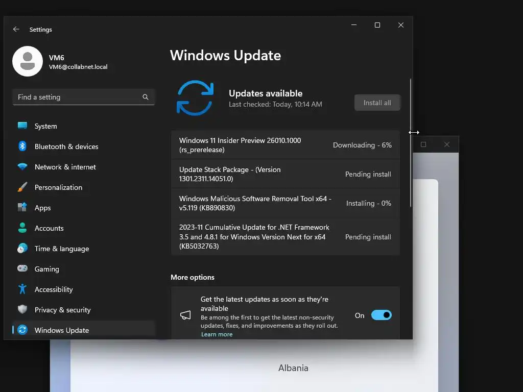This screenshot has width=523, height=392.
Task: Select the Windows 11 Insider Preview 26010.1000 update
Action: coord(286,145)
